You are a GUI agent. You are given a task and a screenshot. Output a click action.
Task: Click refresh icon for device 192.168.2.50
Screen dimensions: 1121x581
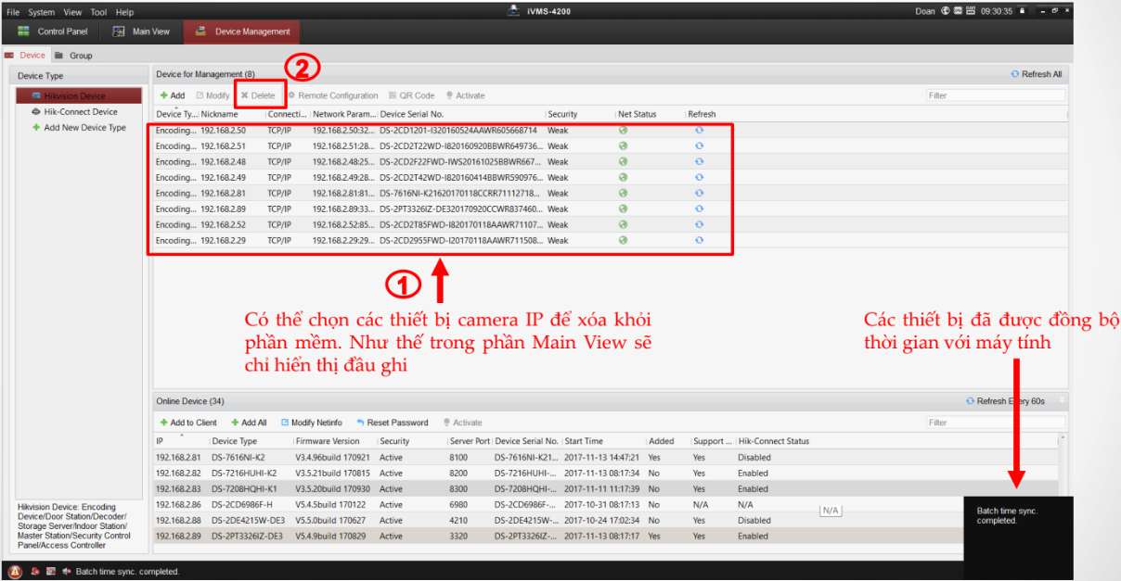[x=699, y=131]
